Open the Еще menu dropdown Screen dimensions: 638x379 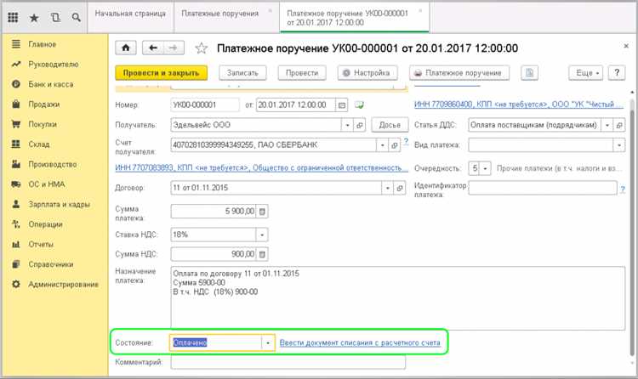pos(585,73)
